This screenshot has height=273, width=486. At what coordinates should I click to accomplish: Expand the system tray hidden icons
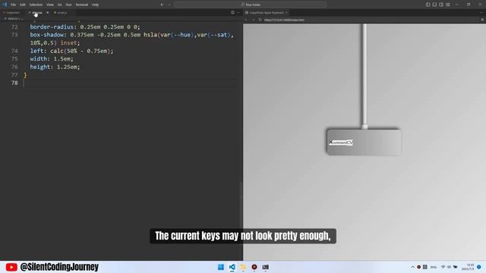point(412,267)
